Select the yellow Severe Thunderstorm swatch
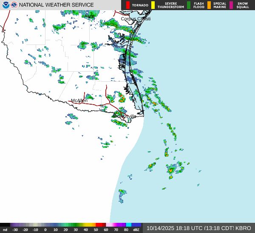Viewport: 255px width, 233px height. (x=153, y=5)
